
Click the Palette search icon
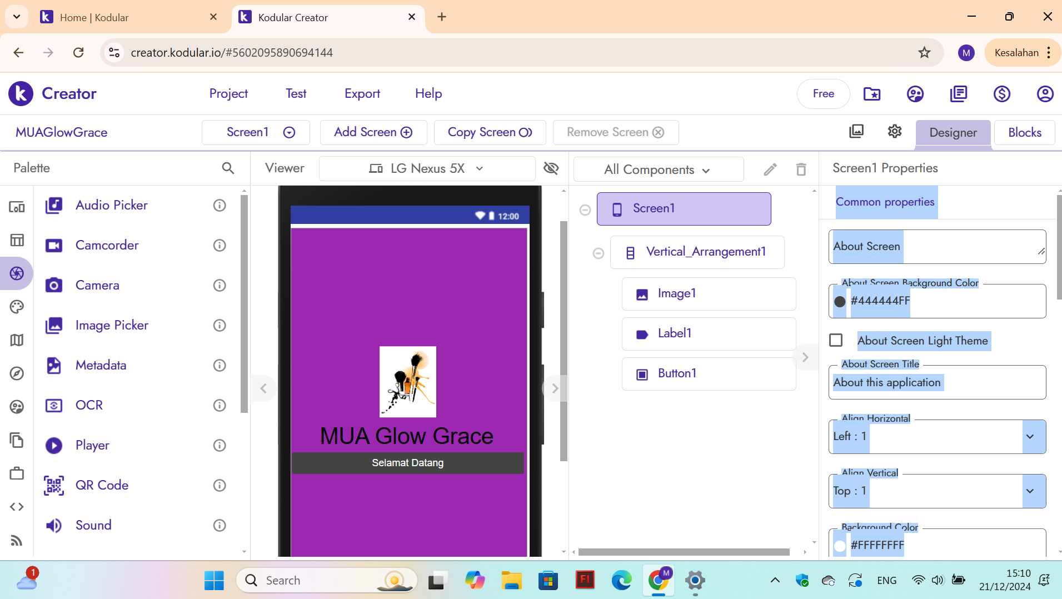coord(228,168)
